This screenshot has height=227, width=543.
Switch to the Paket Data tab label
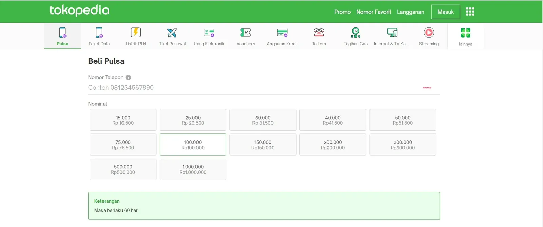click(x=99, y=44)
